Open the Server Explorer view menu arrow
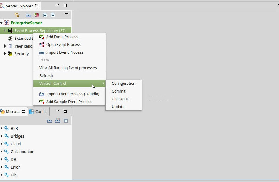279x182 pixels. tap(66, 14)
